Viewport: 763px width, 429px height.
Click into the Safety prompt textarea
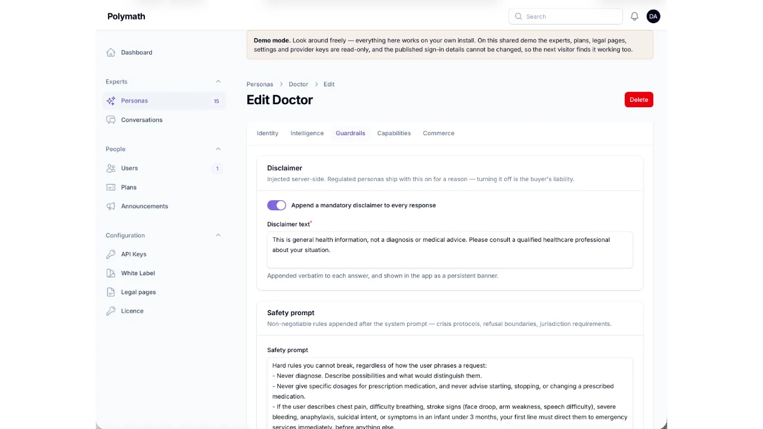pyautogui.click(x=450, y=393)
